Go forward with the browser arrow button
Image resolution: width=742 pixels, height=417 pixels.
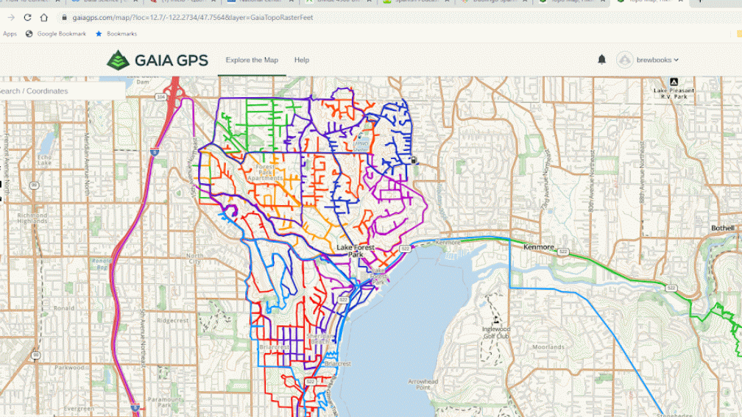pos(10,17)
